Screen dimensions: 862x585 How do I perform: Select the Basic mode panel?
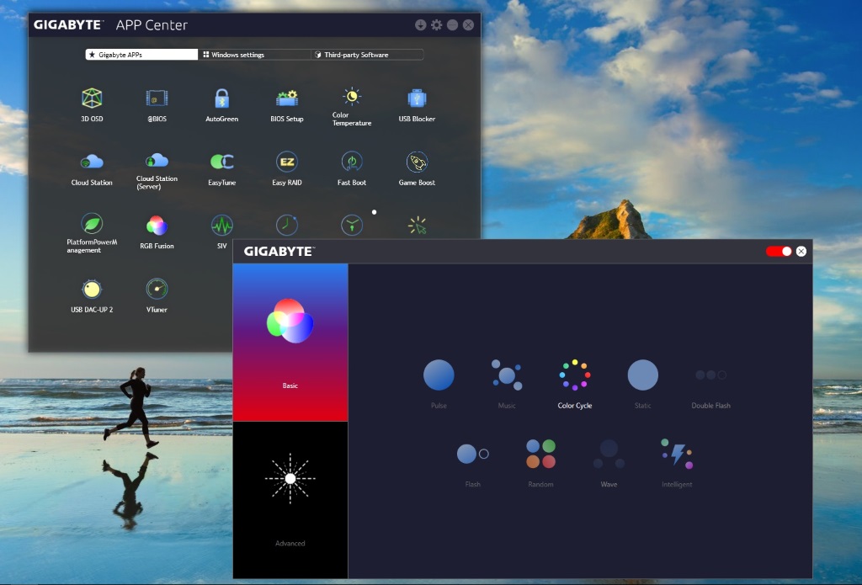tap(290, 343)
